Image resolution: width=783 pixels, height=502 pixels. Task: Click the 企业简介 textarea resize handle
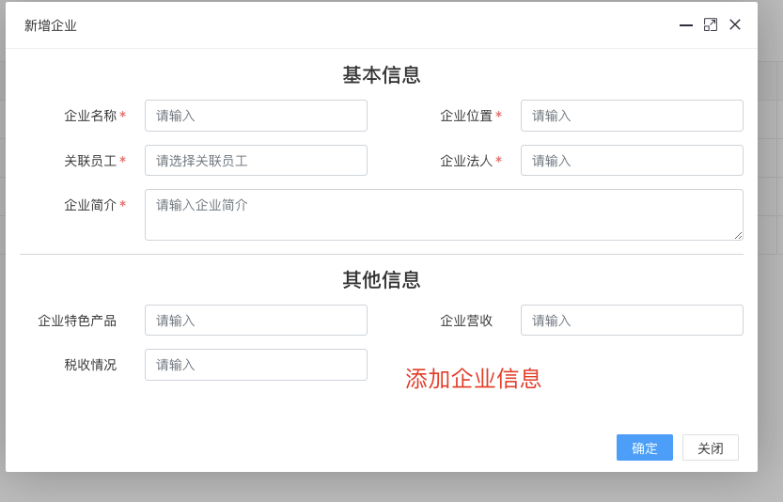pos(738,235)
